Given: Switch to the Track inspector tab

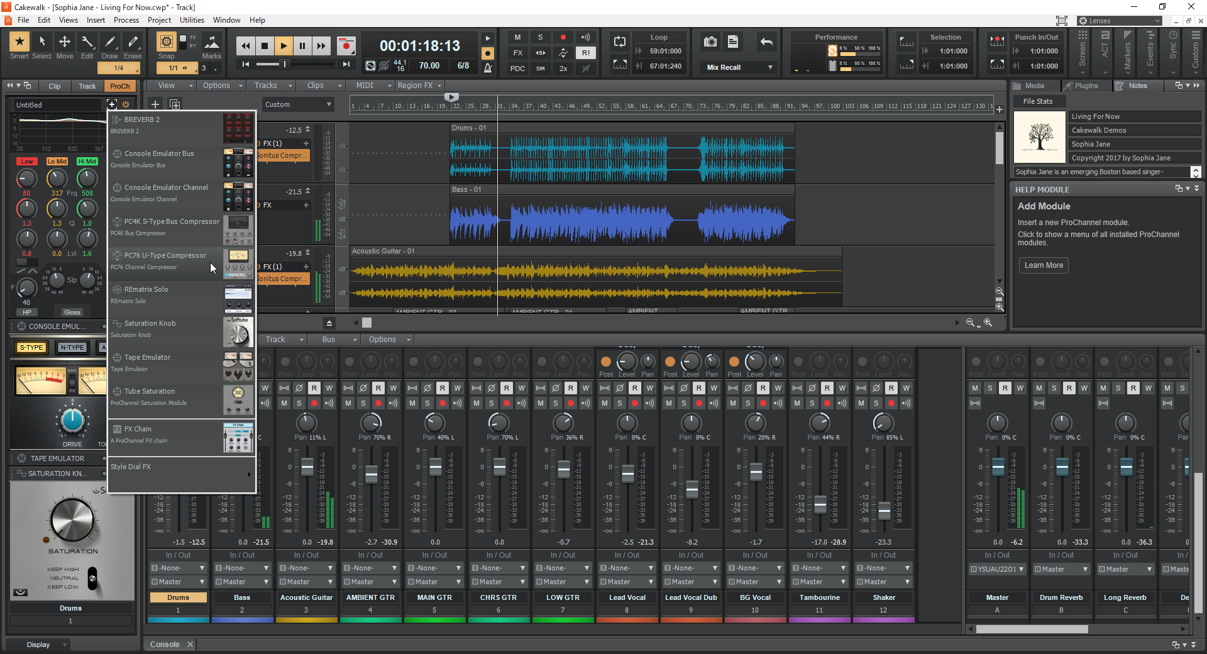Looking at the screenshot, I should pos(87,86).
